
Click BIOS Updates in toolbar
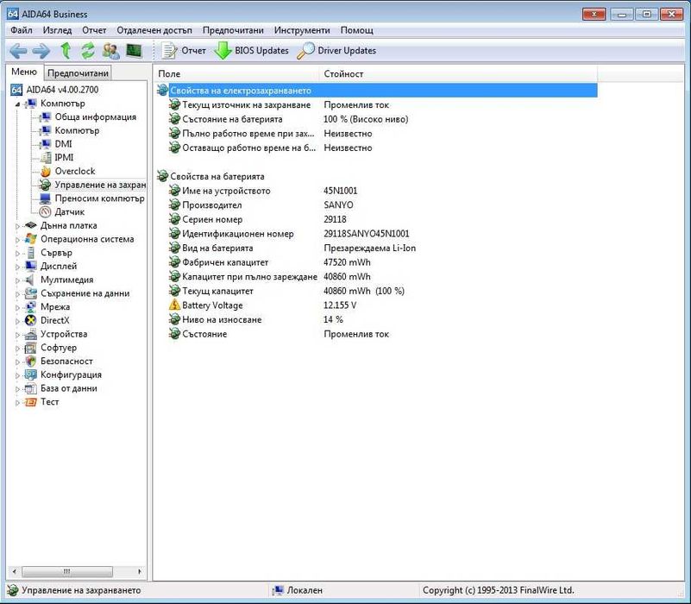[252, 51]
